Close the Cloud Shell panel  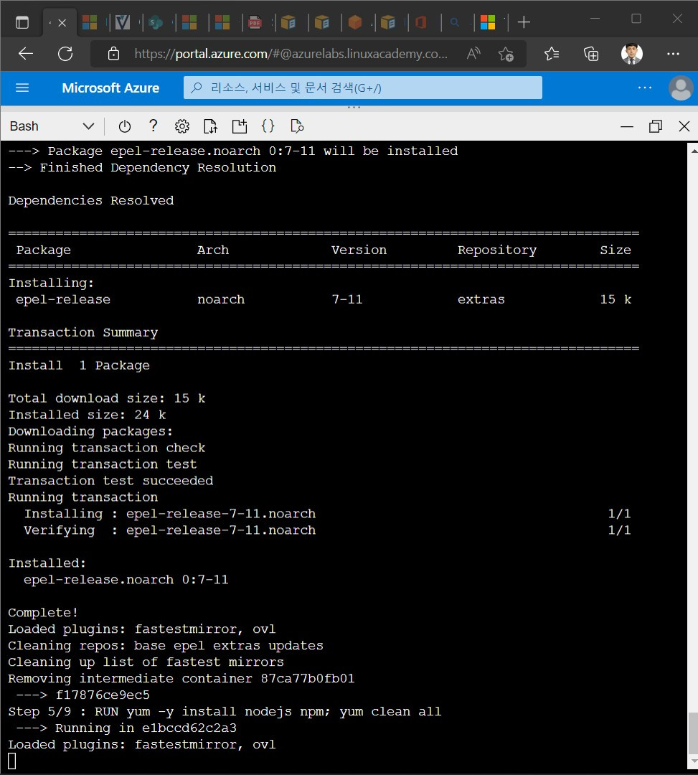(x=684, y=126)
